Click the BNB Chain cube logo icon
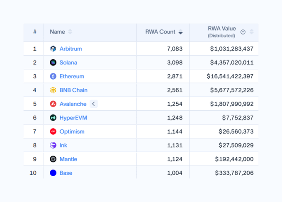 coord(53,90)
